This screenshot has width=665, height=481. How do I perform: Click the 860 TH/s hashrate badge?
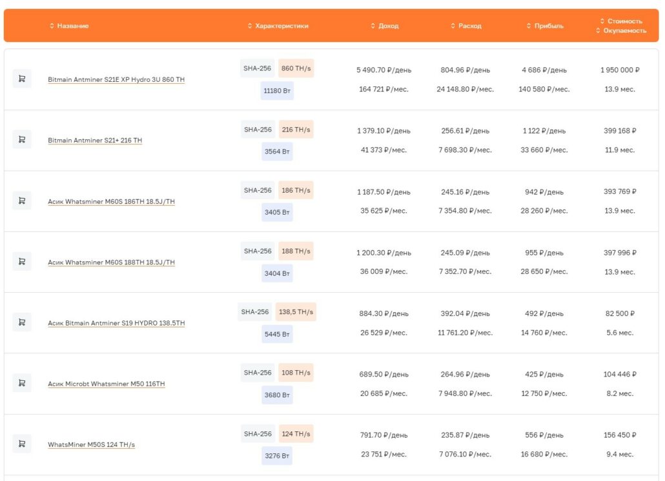click(x=296, y=68)
